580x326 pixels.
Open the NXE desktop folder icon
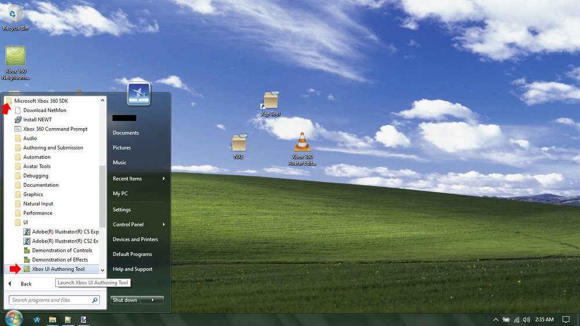click(x=238, y=147)
